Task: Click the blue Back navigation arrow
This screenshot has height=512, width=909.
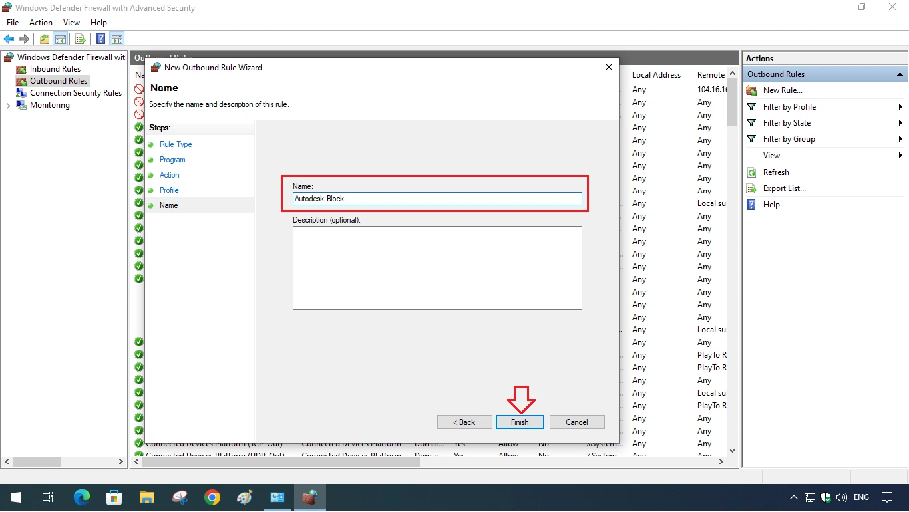Action: 8,39
